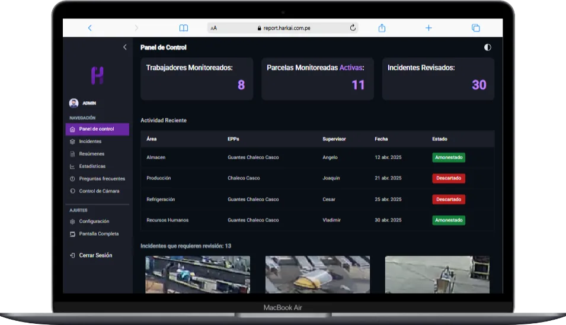Show all tabs overview icon
Image resolution: width=566 pixels, height=325 pixels.
click(x=476, y=28)
